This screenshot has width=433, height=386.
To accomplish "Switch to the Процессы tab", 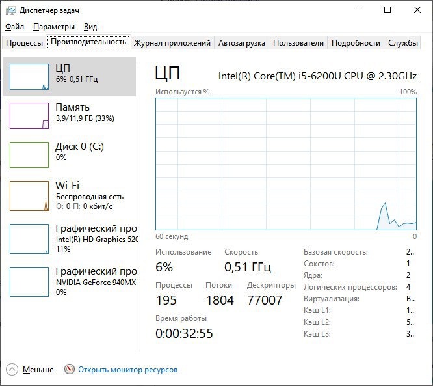I will tap(24, 43).
